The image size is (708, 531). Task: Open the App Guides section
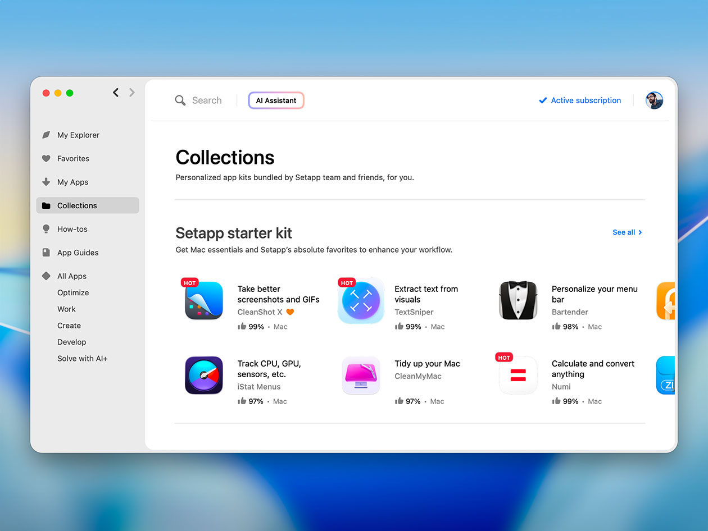(x=78, y=253)
